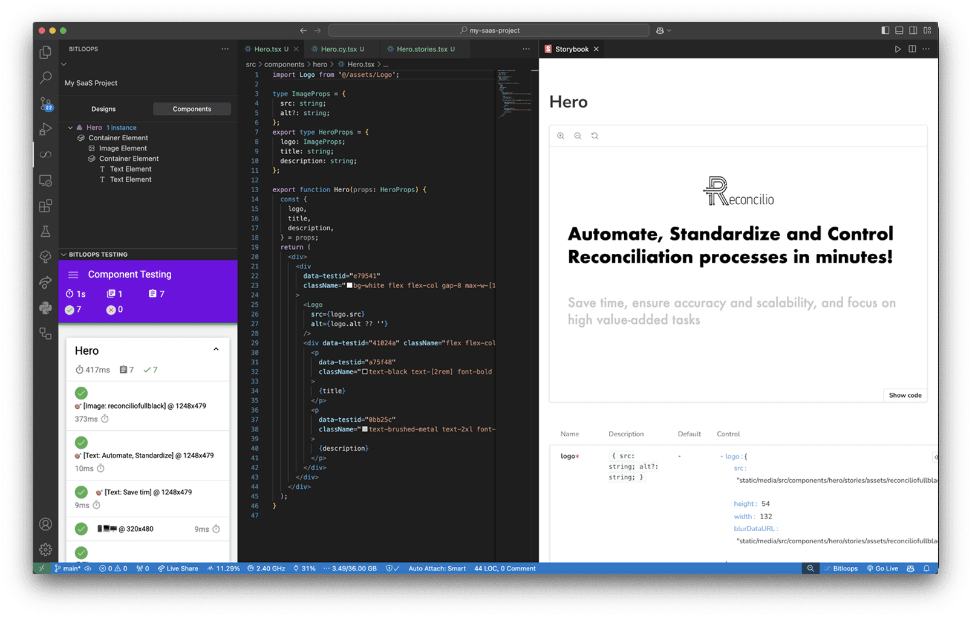The height and width of the screenshot is (617, 972).
Task: Click the Live Share status bar icon
Action: pos(178,568)
